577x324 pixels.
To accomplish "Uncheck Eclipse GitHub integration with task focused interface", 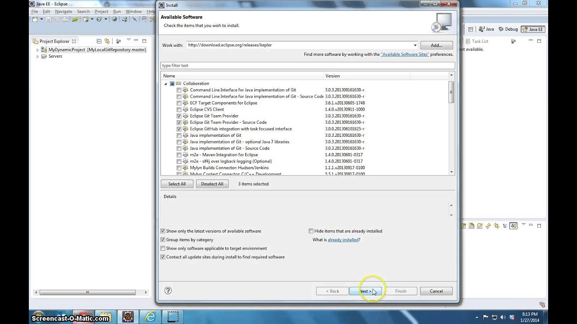I will coord(179,129).
